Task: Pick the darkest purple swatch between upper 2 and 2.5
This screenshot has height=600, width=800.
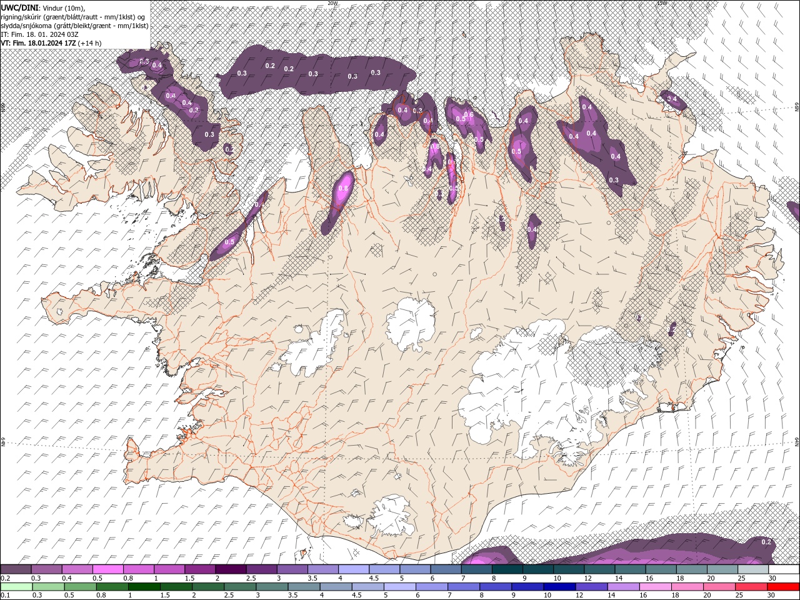Action: pos(231,569)
